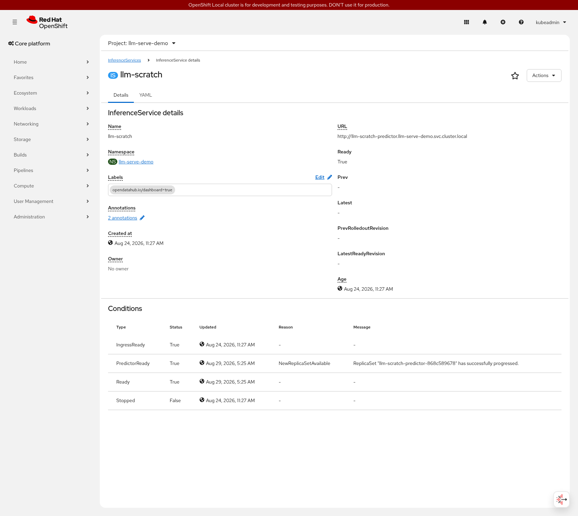This screenshot has width=578, height=516.
Task: Click the Stopped condition False status
Action: pyautogui.click(x=175, y=400)
